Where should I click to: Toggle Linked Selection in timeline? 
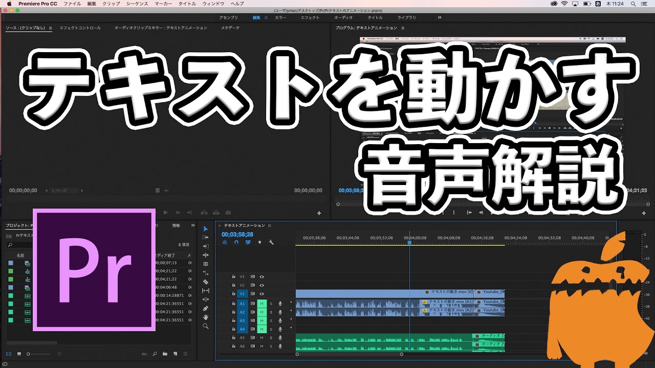248,242
